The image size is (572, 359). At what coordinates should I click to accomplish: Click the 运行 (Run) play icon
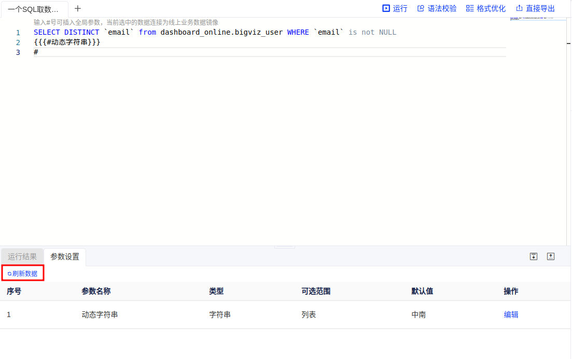[x=386, y=8]
